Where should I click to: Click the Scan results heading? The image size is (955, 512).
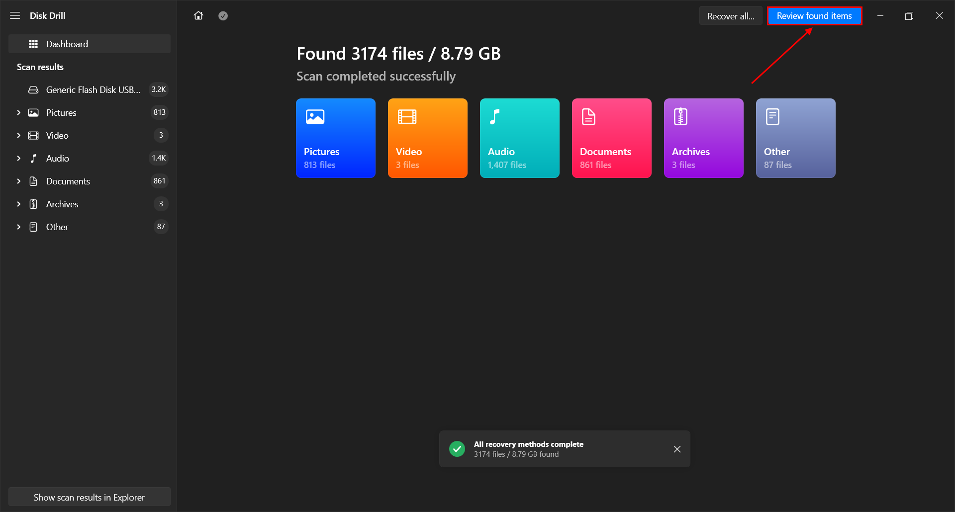(x=40, y=67)
